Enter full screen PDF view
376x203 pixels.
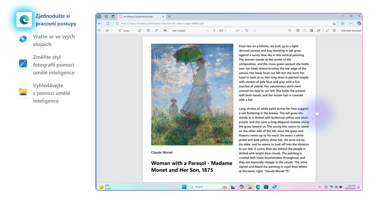(x=327, y=31)
